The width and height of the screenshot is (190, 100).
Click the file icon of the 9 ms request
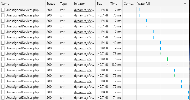(x=3, y=48)
